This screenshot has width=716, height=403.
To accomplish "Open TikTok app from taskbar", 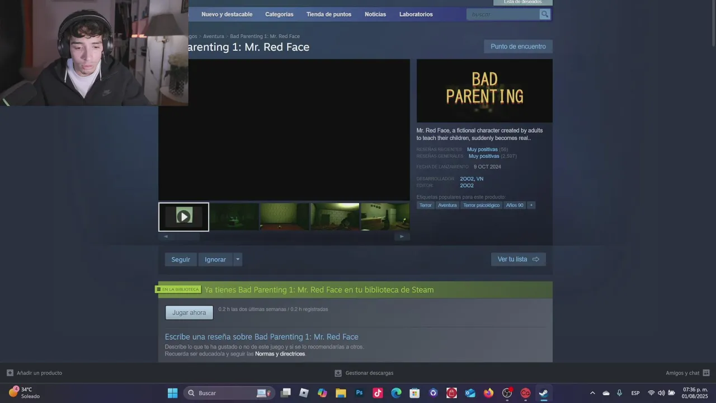I will (378, 393).
